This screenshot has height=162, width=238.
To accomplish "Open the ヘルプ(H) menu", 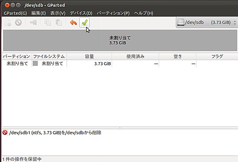I will [x=144, y=13].
